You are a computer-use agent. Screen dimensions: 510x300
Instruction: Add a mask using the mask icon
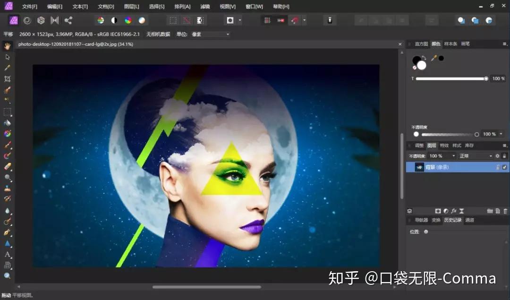(x=438, y=211)
